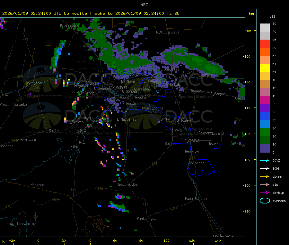The height and width of the screenshot is (245, 289).
Task: Click the 'Lag.Llancanelo' map label
Action: 21,224
